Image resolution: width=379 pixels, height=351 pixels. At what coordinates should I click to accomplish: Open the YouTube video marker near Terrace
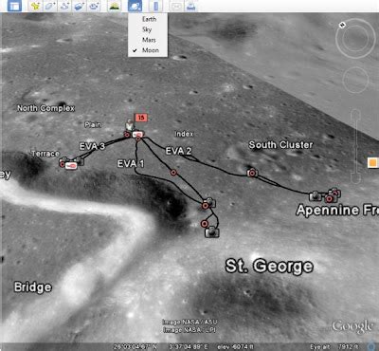coord(71,166)
